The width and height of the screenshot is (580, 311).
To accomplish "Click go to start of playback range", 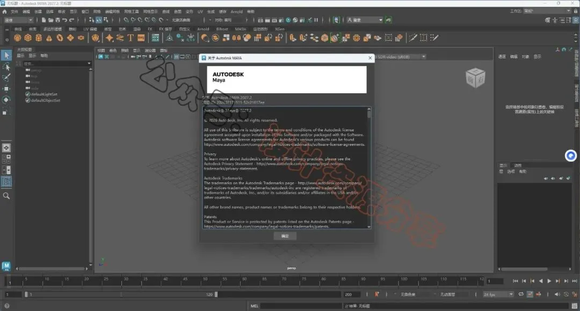I will click(515, 281).
